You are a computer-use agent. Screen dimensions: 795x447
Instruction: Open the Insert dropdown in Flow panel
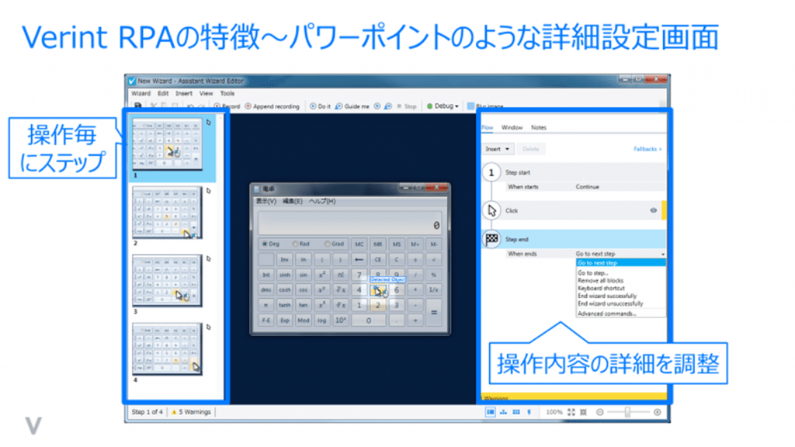tap(498, 149)
